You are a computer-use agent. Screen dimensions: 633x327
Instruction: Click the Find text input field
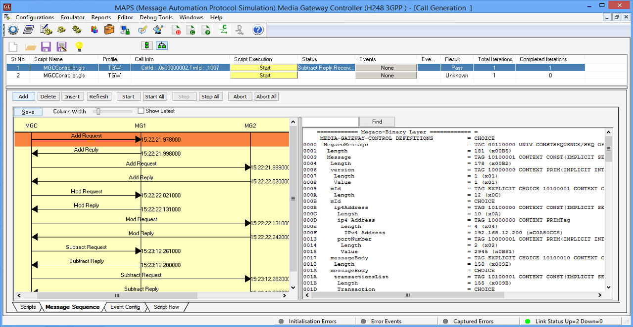tap(330, 122)
